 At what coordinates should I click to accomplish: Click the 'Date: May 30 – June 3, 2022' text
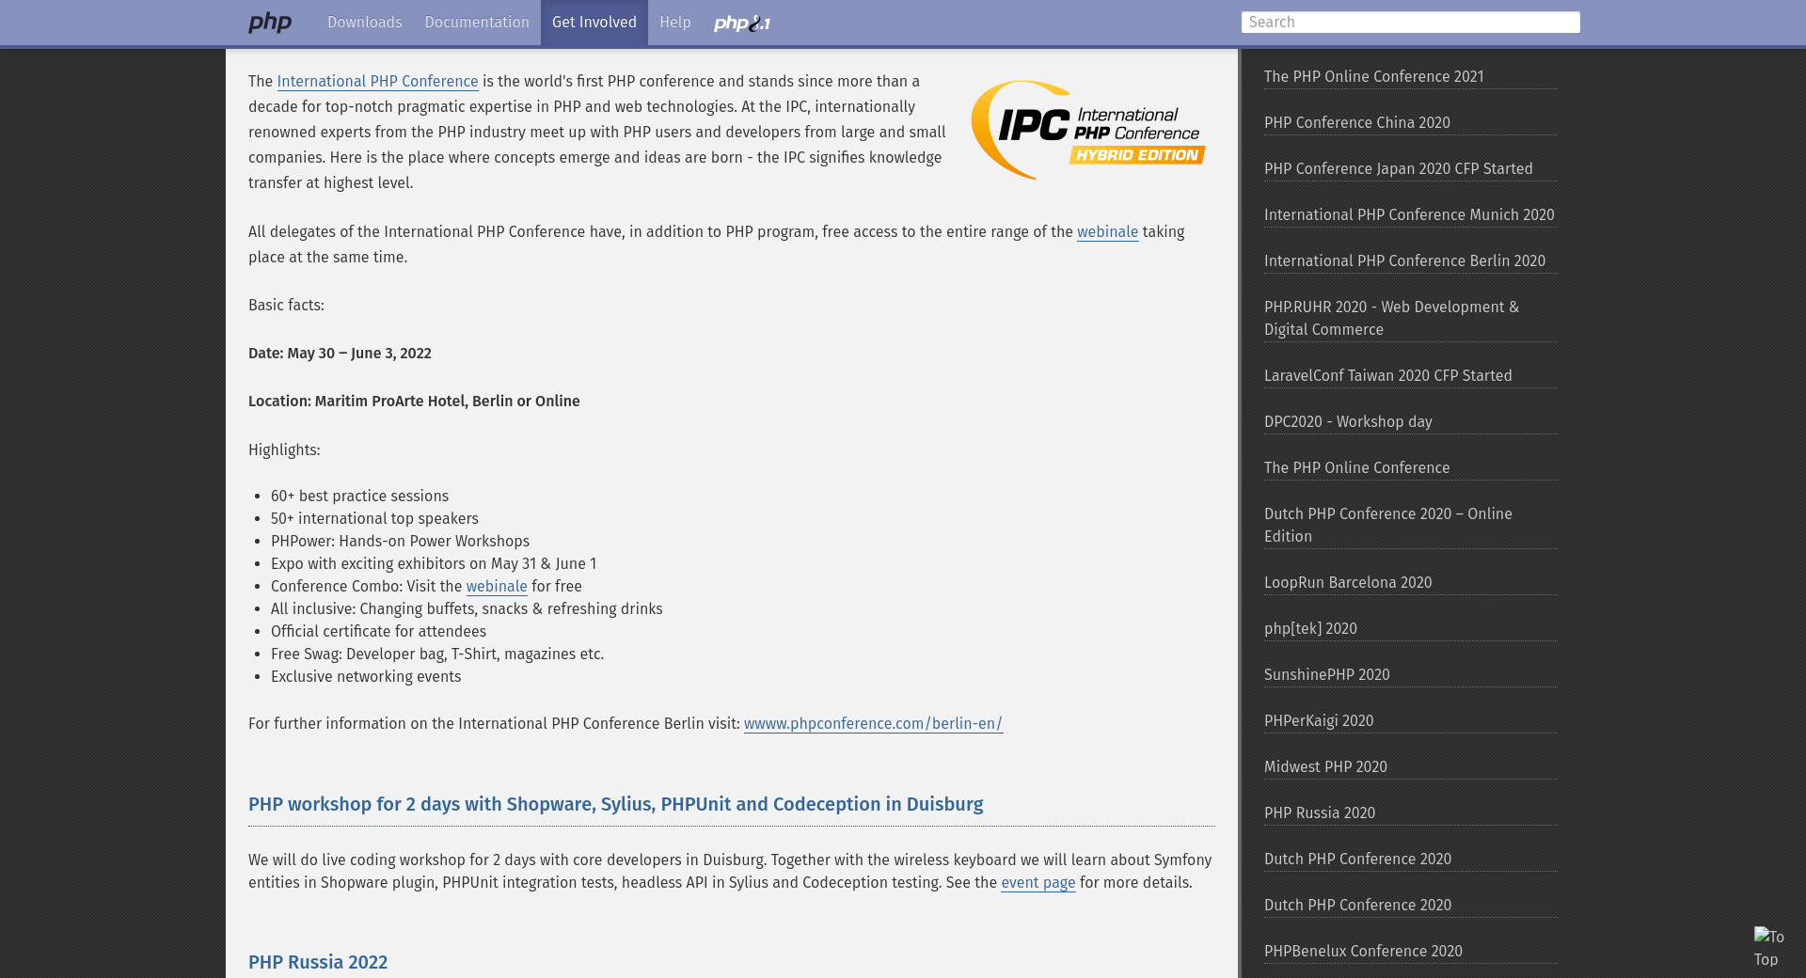pyautogui.click(x=340, y=354)
